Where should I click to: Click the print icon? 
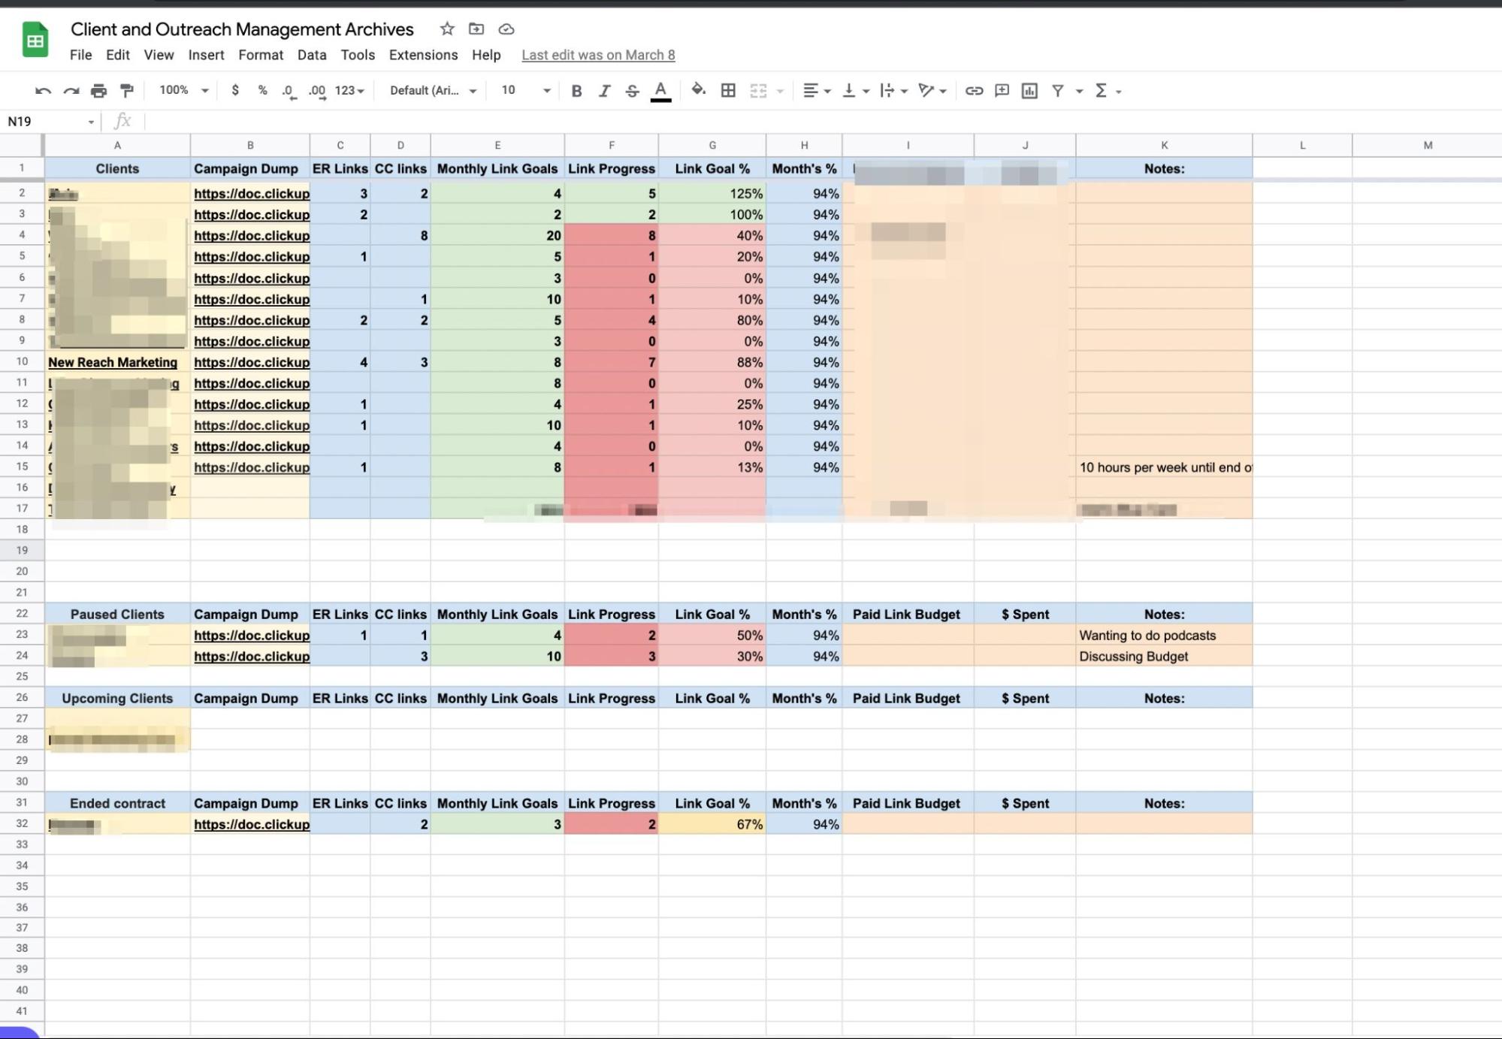click(x=98, y=91)
